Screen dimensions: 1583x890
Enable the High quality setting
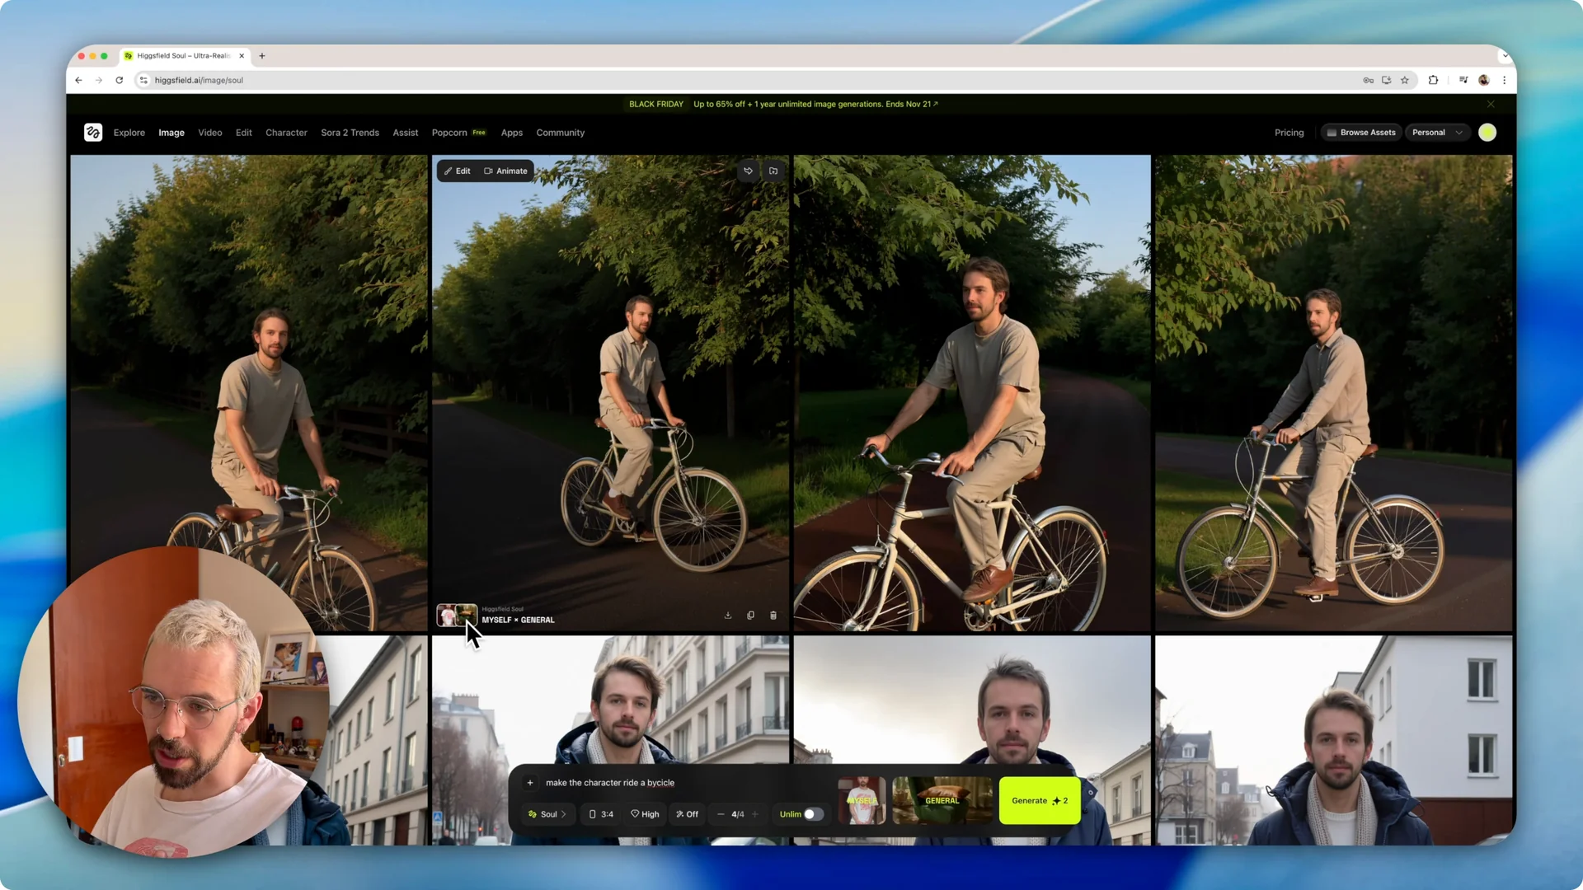pyautogui.click(x=645, y=814)
